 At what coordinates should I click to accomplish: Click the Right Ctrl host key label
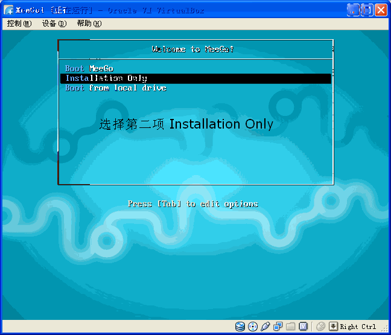coord(358,327)
